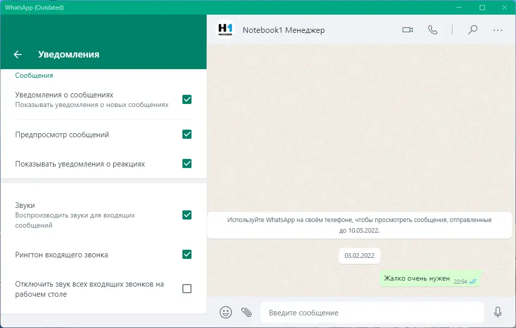Disable Предпросмотр сообщений checkbox
516x328 pixels.
(187, 134)
